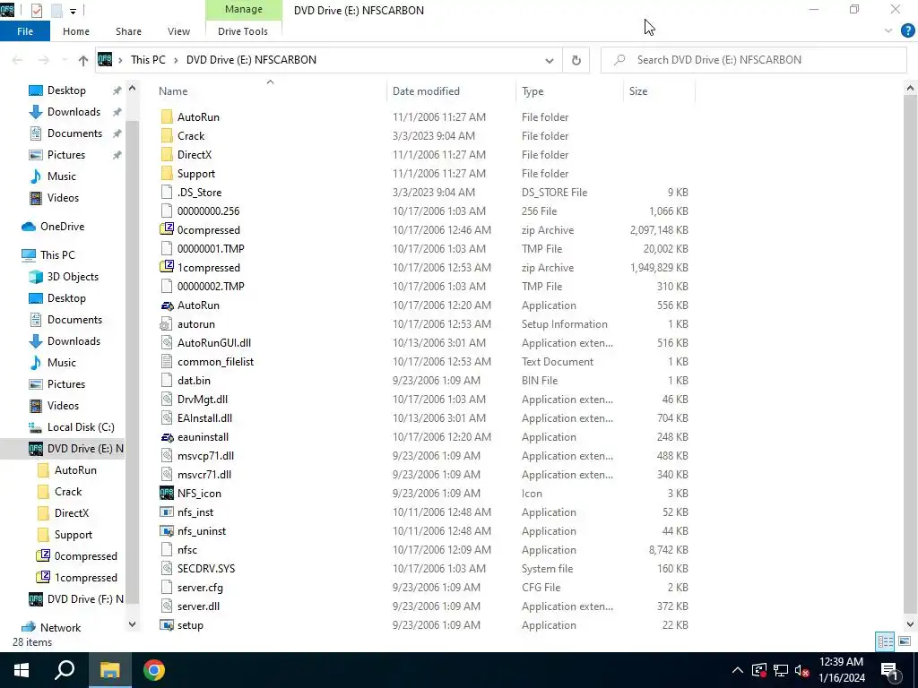Open Network in navigation pane
This screenshot has width=918, height=688.
pos(60,628)
